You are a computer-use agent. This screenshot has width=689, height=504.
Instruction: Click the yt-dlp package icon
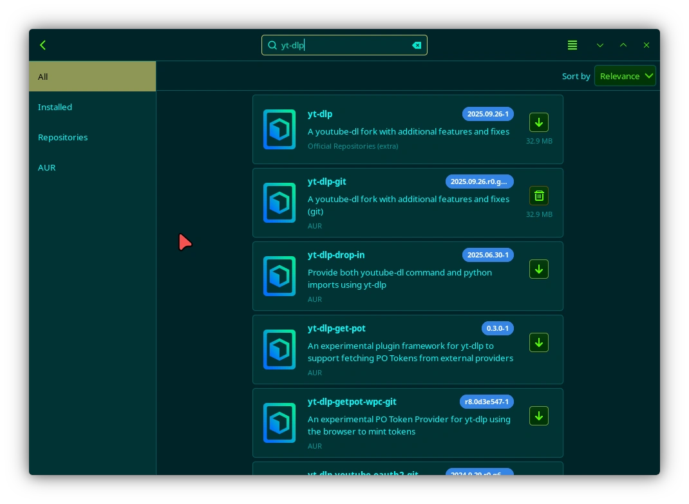coord(279,129)
